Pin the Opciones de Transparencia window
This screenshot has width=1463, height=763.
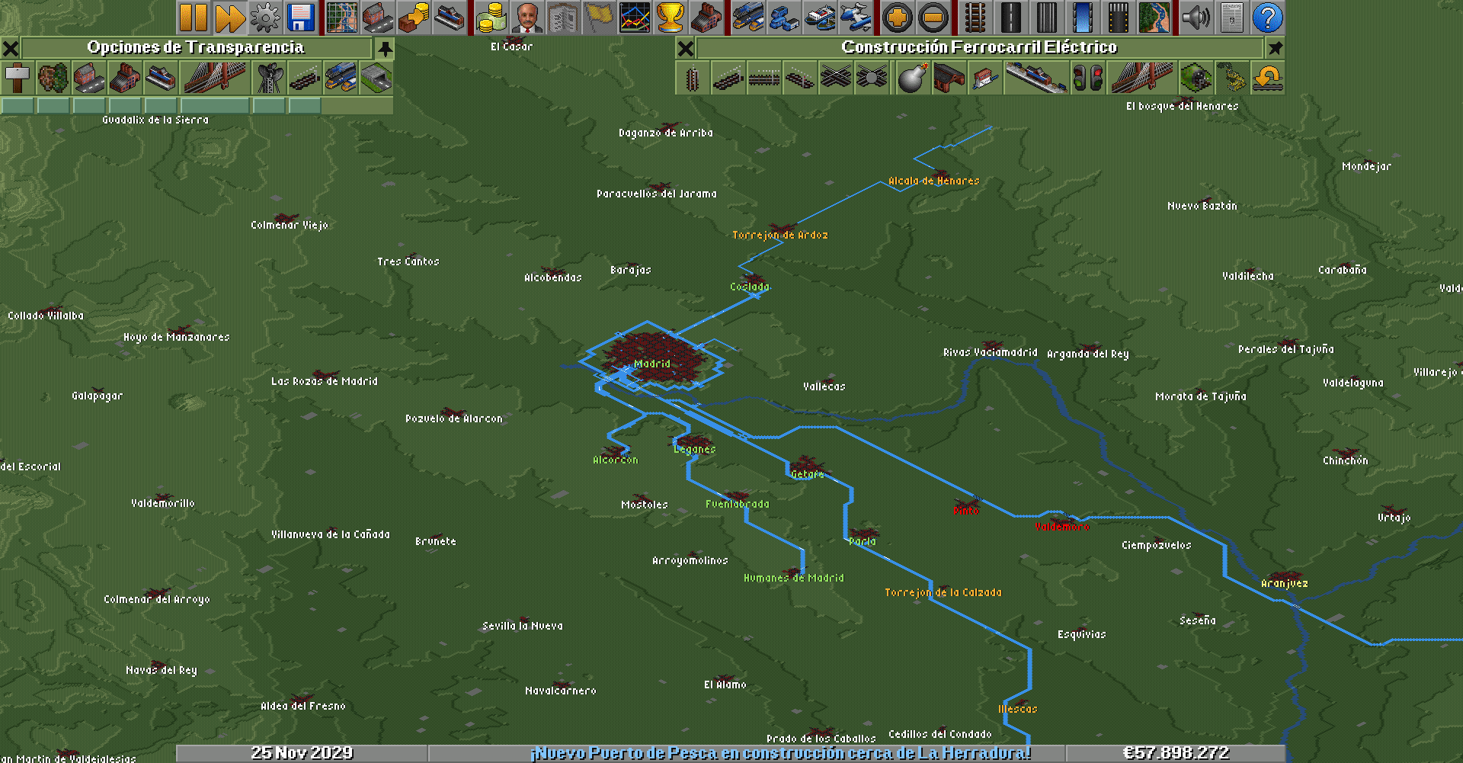(385, 49)
